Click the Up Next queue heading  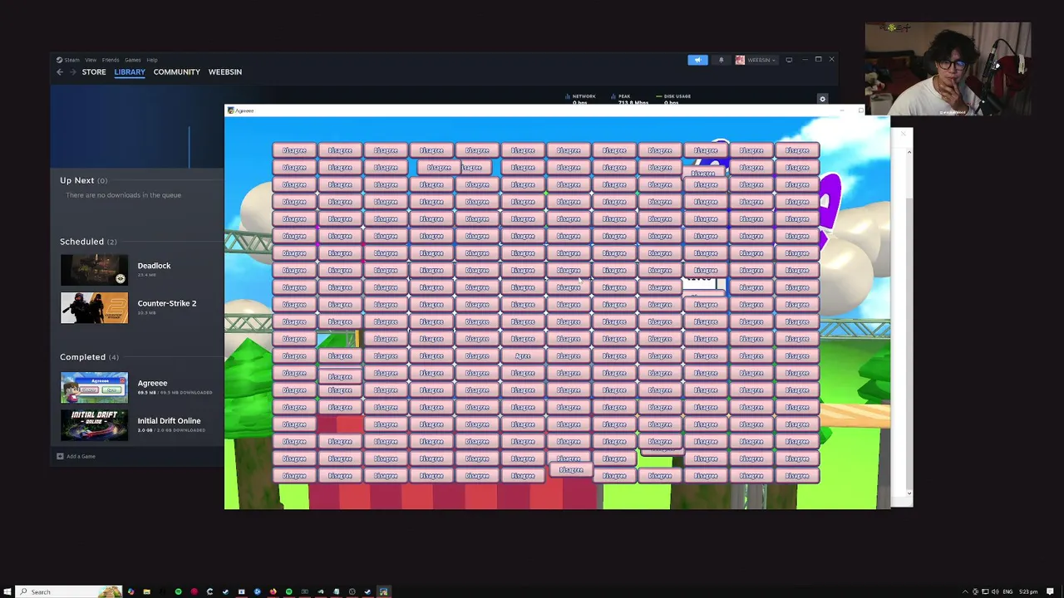coord(83,180)
